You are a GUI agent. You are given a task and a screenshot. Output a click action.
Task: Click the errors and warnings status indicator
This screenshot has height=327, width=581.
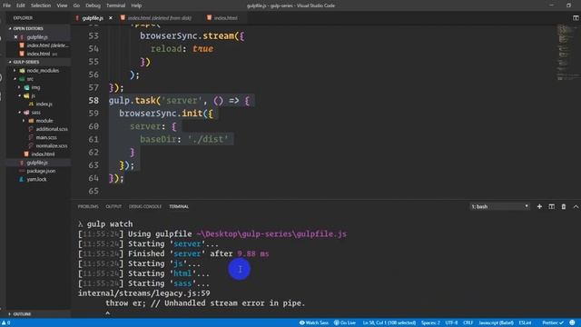pos(6,323)
